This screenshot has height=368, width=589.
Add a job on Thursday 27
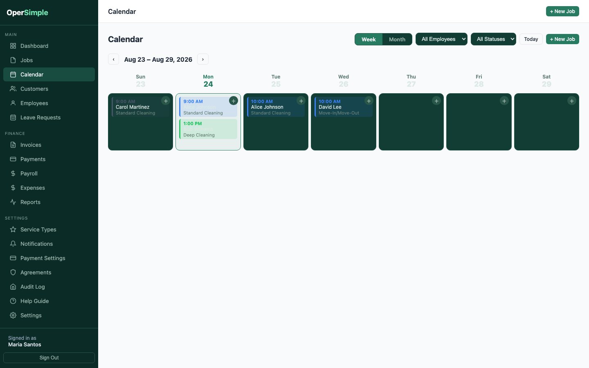pos(436,101)
